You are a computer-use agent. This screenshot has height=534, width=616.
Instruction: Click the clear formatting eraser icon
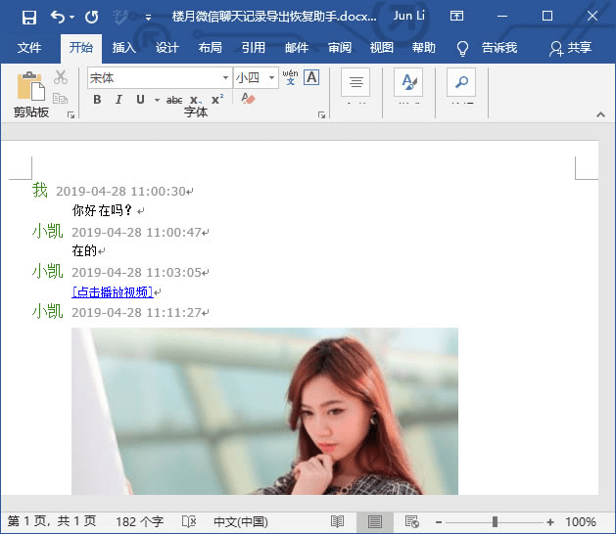[248, 100]
